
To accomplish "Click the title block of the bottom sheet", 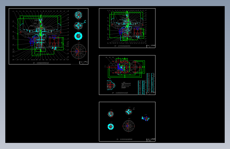I will coord(151,140).
